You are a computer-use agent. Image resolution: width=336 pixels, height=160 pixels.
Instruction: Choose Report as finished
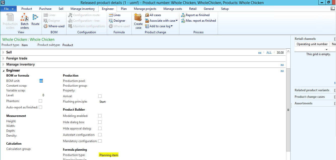(x=195, y=15)
